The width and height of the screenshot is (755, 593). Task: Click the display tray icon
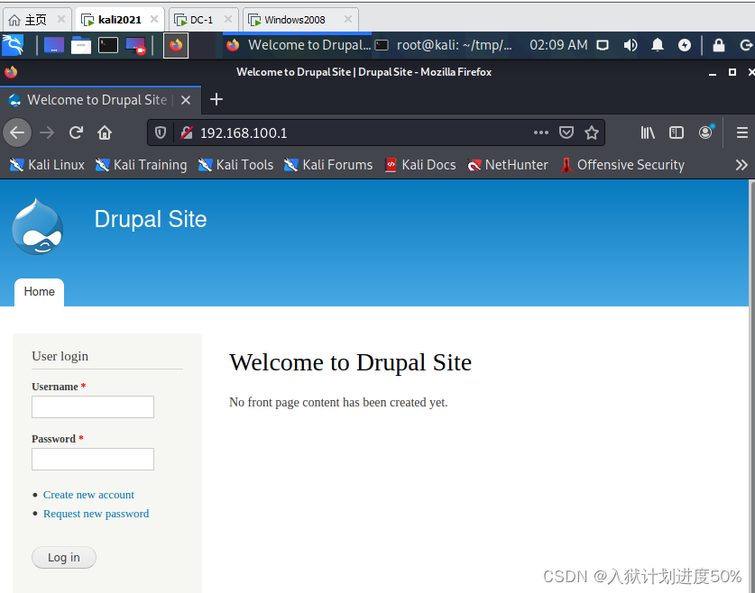(x=603, y=45)
